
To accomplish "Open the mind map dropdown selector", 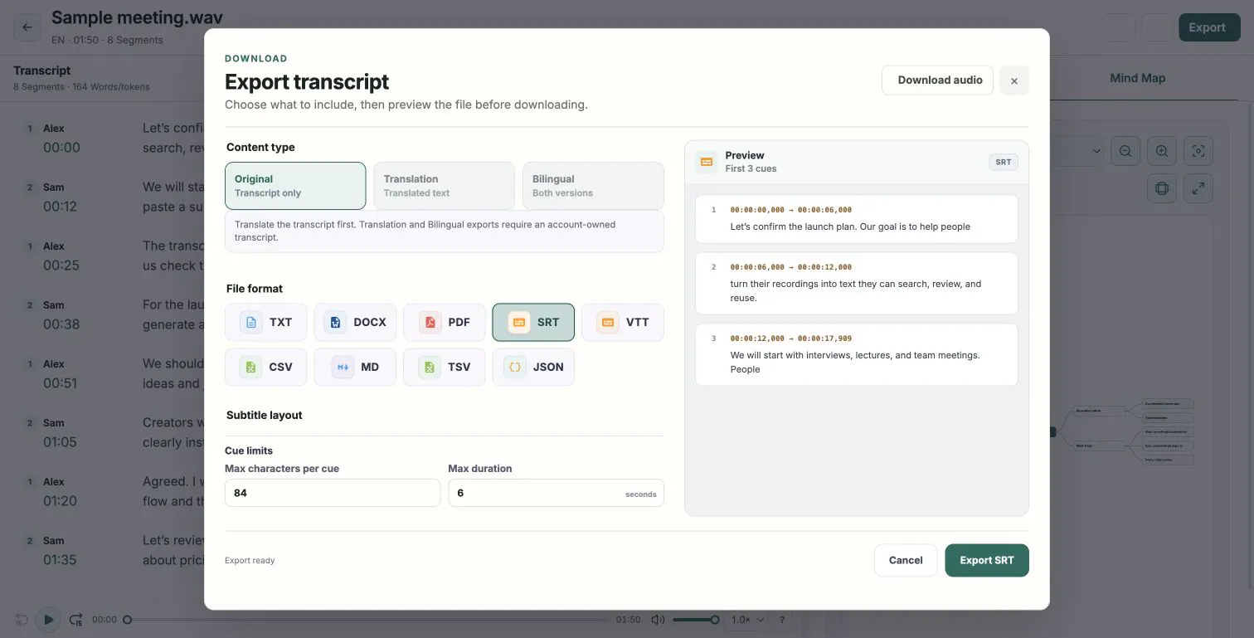I will (x=1077, y=151).
